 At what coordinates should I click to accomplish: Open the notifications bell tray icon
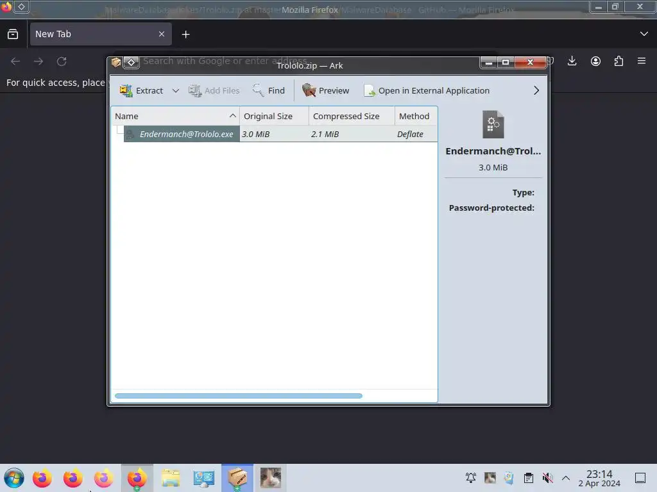pyautogui.click(x=471, y=478)
